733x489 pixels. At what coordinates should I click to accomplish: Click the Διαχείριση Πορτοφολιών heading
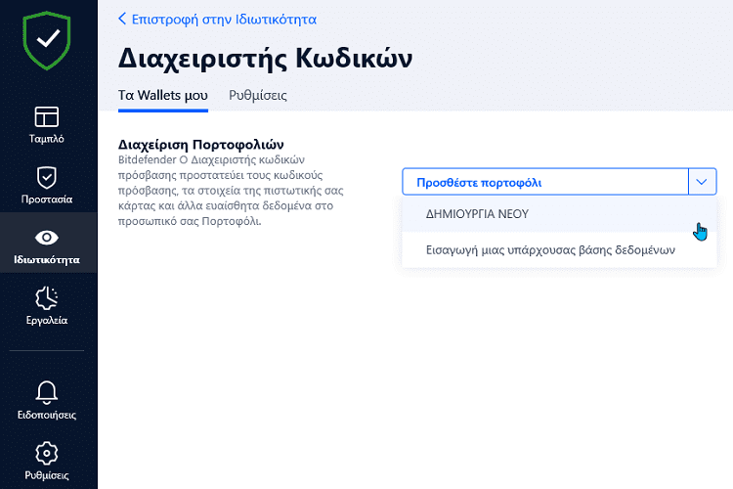tap(200, 144)
